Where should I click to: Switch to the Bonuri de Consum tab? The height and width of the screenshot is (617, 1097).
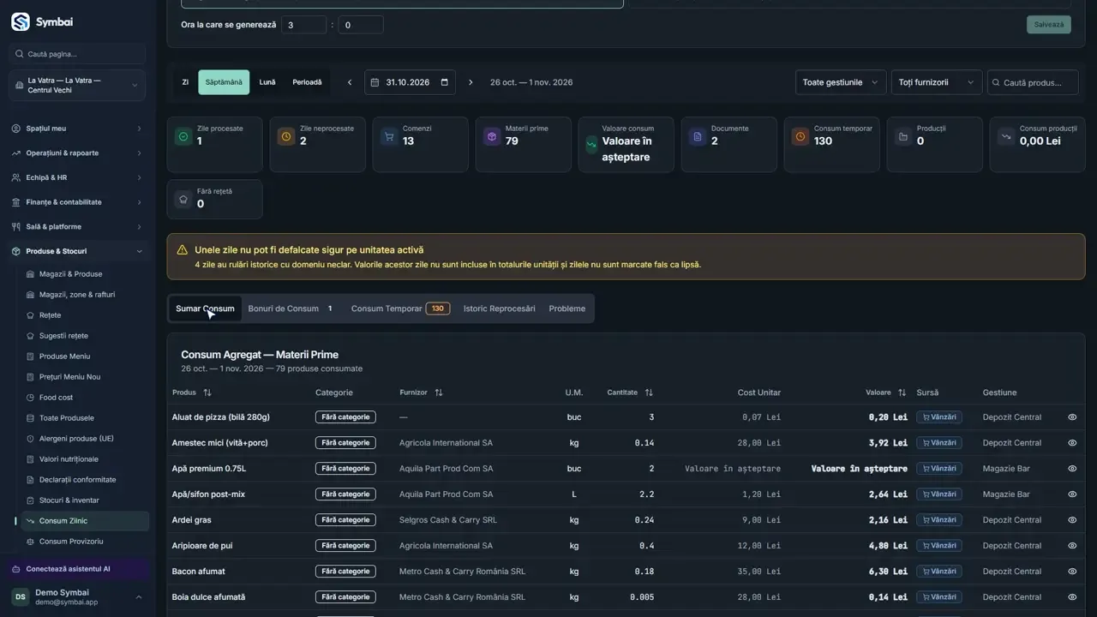pos(291,308)
